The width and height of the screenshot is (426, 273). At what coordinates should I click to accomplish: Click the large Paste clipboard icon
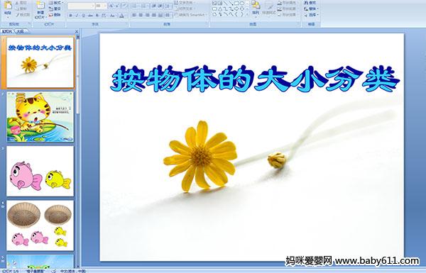8,5
